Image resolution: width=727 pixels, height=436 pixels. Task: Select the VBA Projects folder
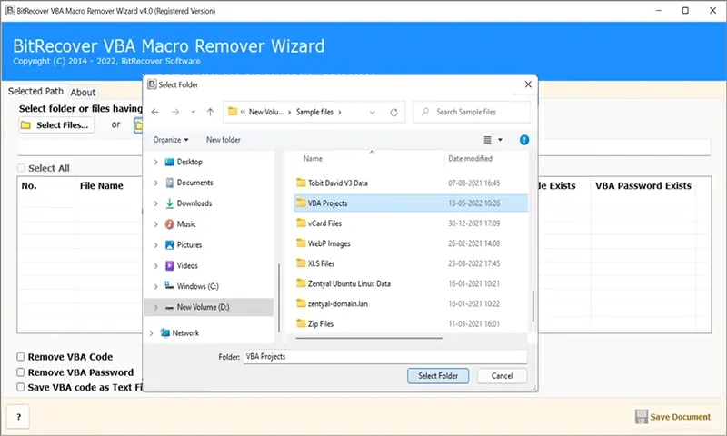[x=411, y=203]
